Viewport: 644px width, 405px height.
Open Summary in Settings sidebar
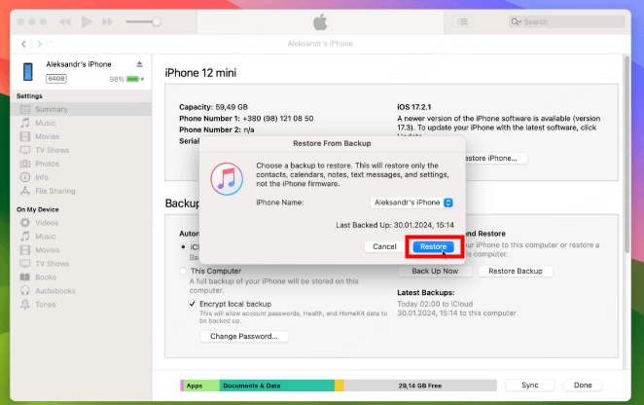coord(81,109)
